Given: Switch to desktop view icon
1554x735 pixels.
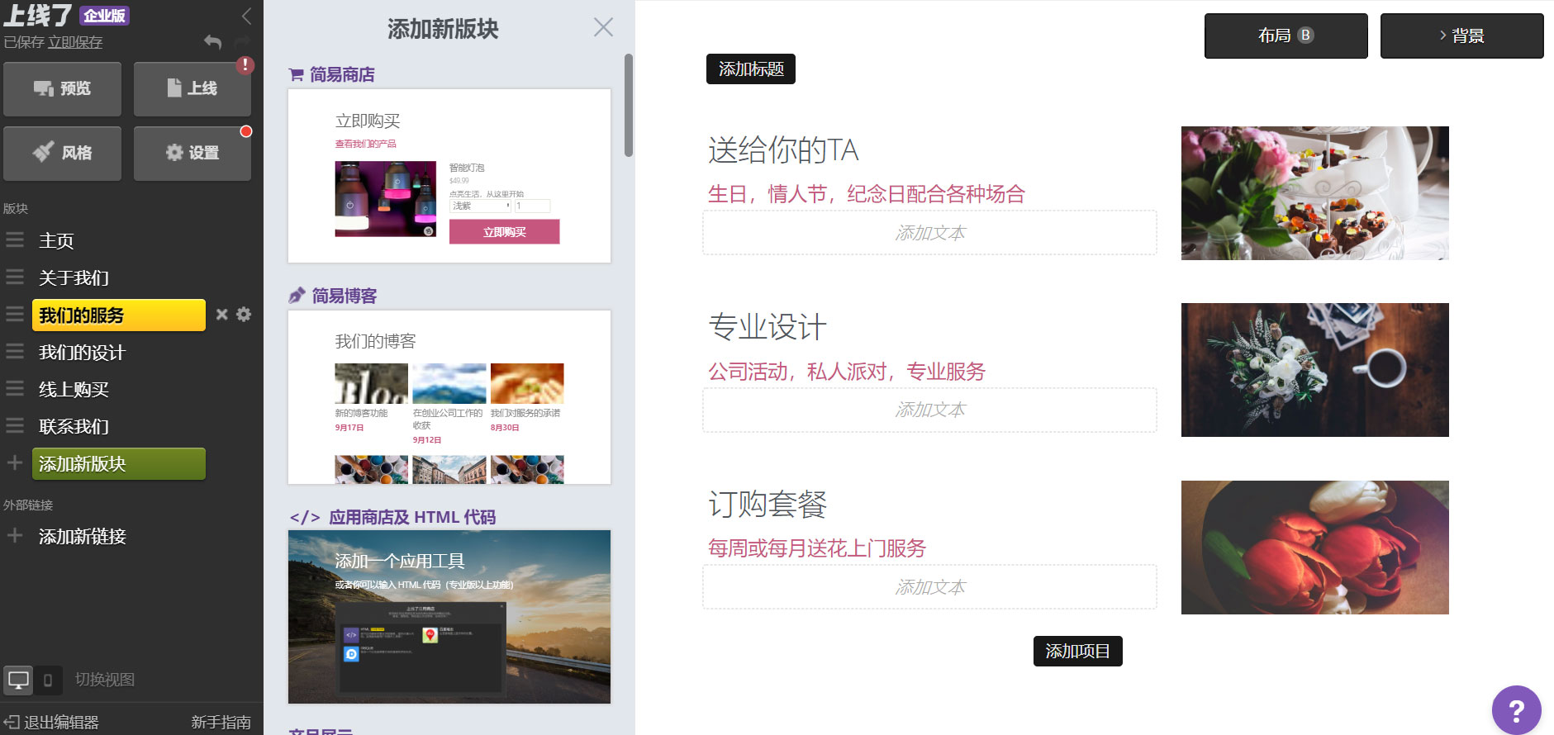Looking at the screenshot, I should click(x=18, y=680).
